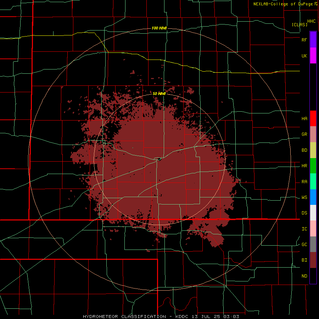
Task: Click the IC legend label
Action: (x=304, y=229)
